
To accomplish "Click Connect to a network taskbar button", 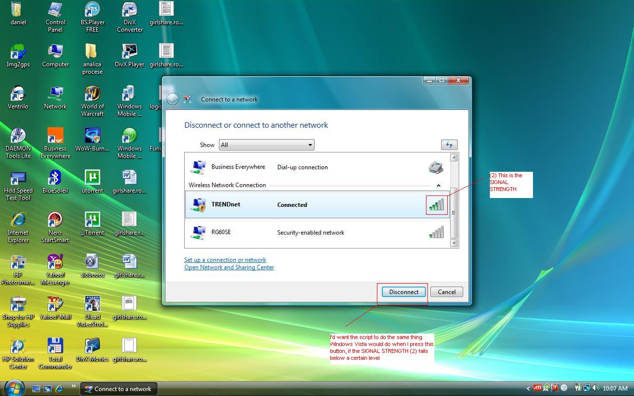I will point(119,389).
